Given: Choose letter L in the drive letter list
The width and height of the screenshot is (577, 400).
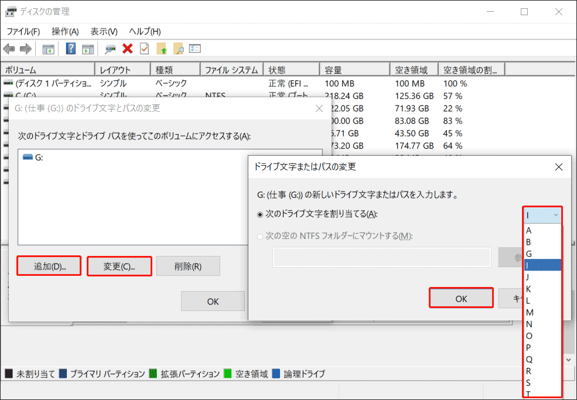Looking at the screenshot, I should pyautogui.click(x=542, y=300).
